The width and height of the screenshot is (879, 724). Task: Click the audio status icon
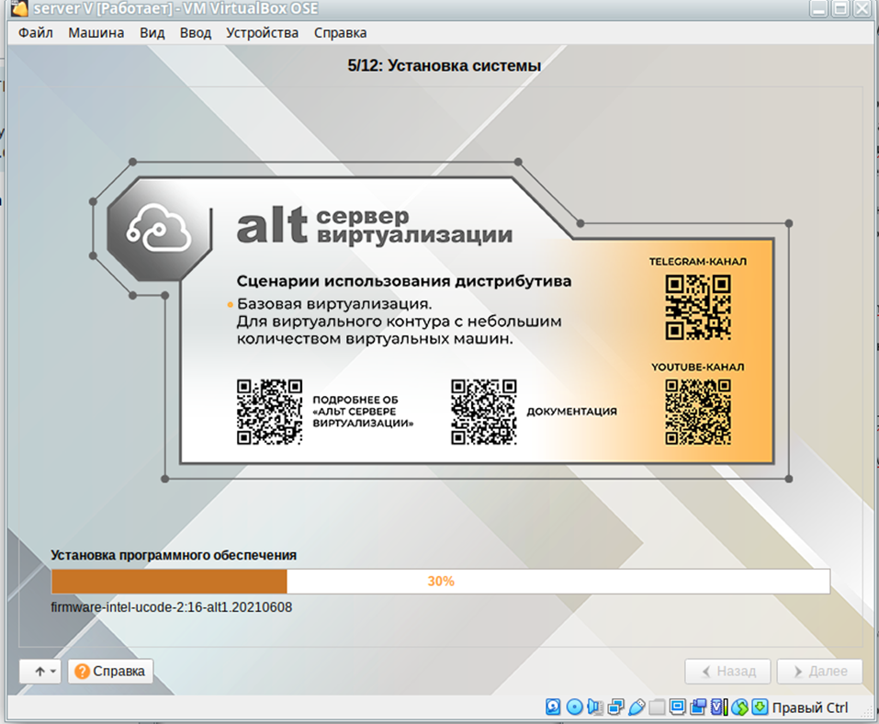pos(595,707)
